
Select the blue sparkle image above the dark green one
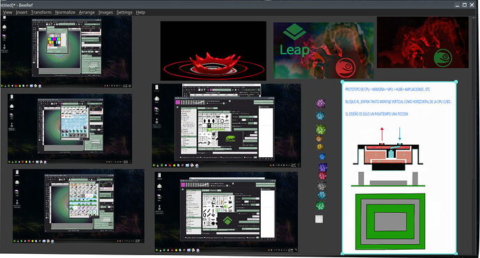tap(321, 195)
